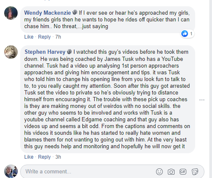View the waving hand badge next to Wendy Mackenzie
The height and width of the screenshot is (178, 212).
(75, 12)
